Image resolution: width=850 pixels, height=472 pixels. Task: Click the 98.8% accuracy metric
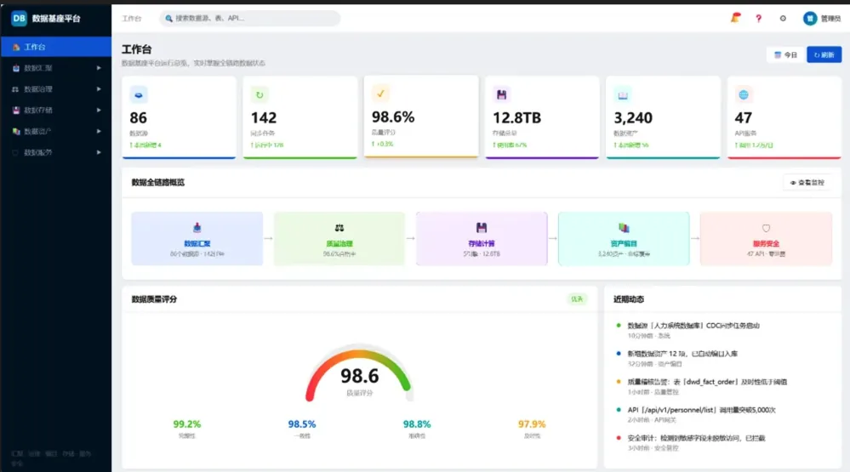tap(417, 424)
